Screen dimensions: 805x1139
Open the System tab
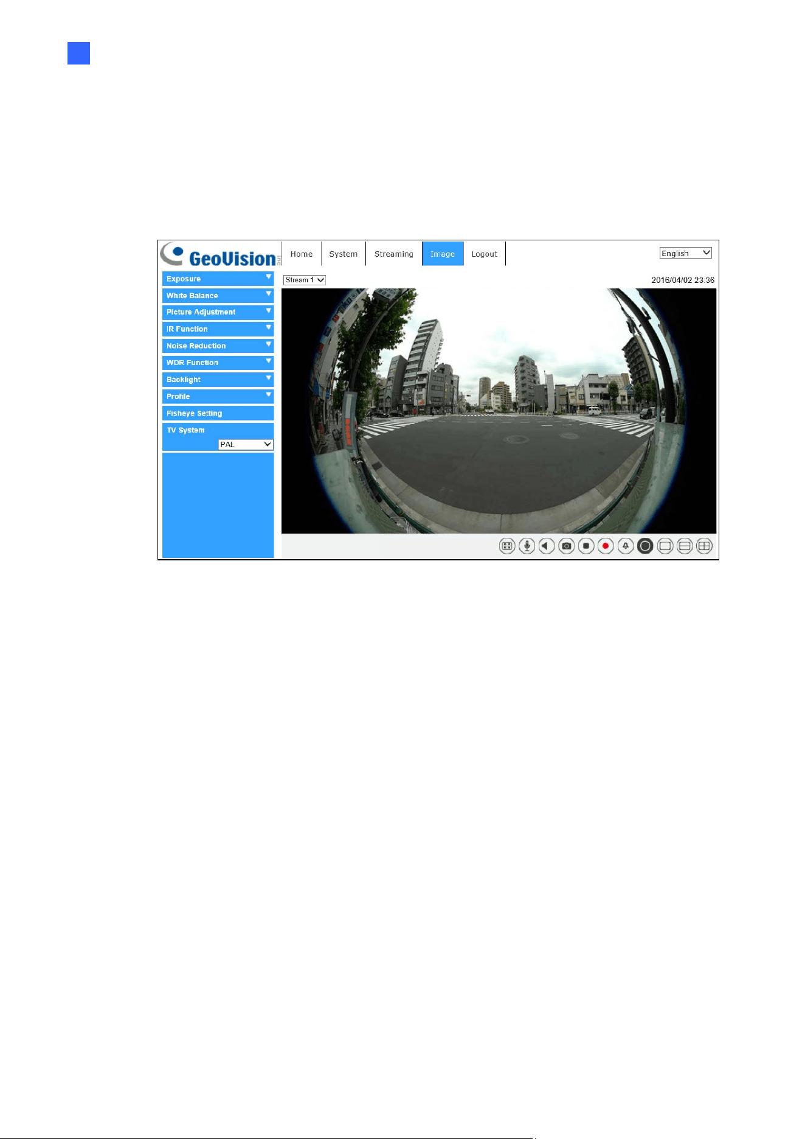tap(344, 254)
